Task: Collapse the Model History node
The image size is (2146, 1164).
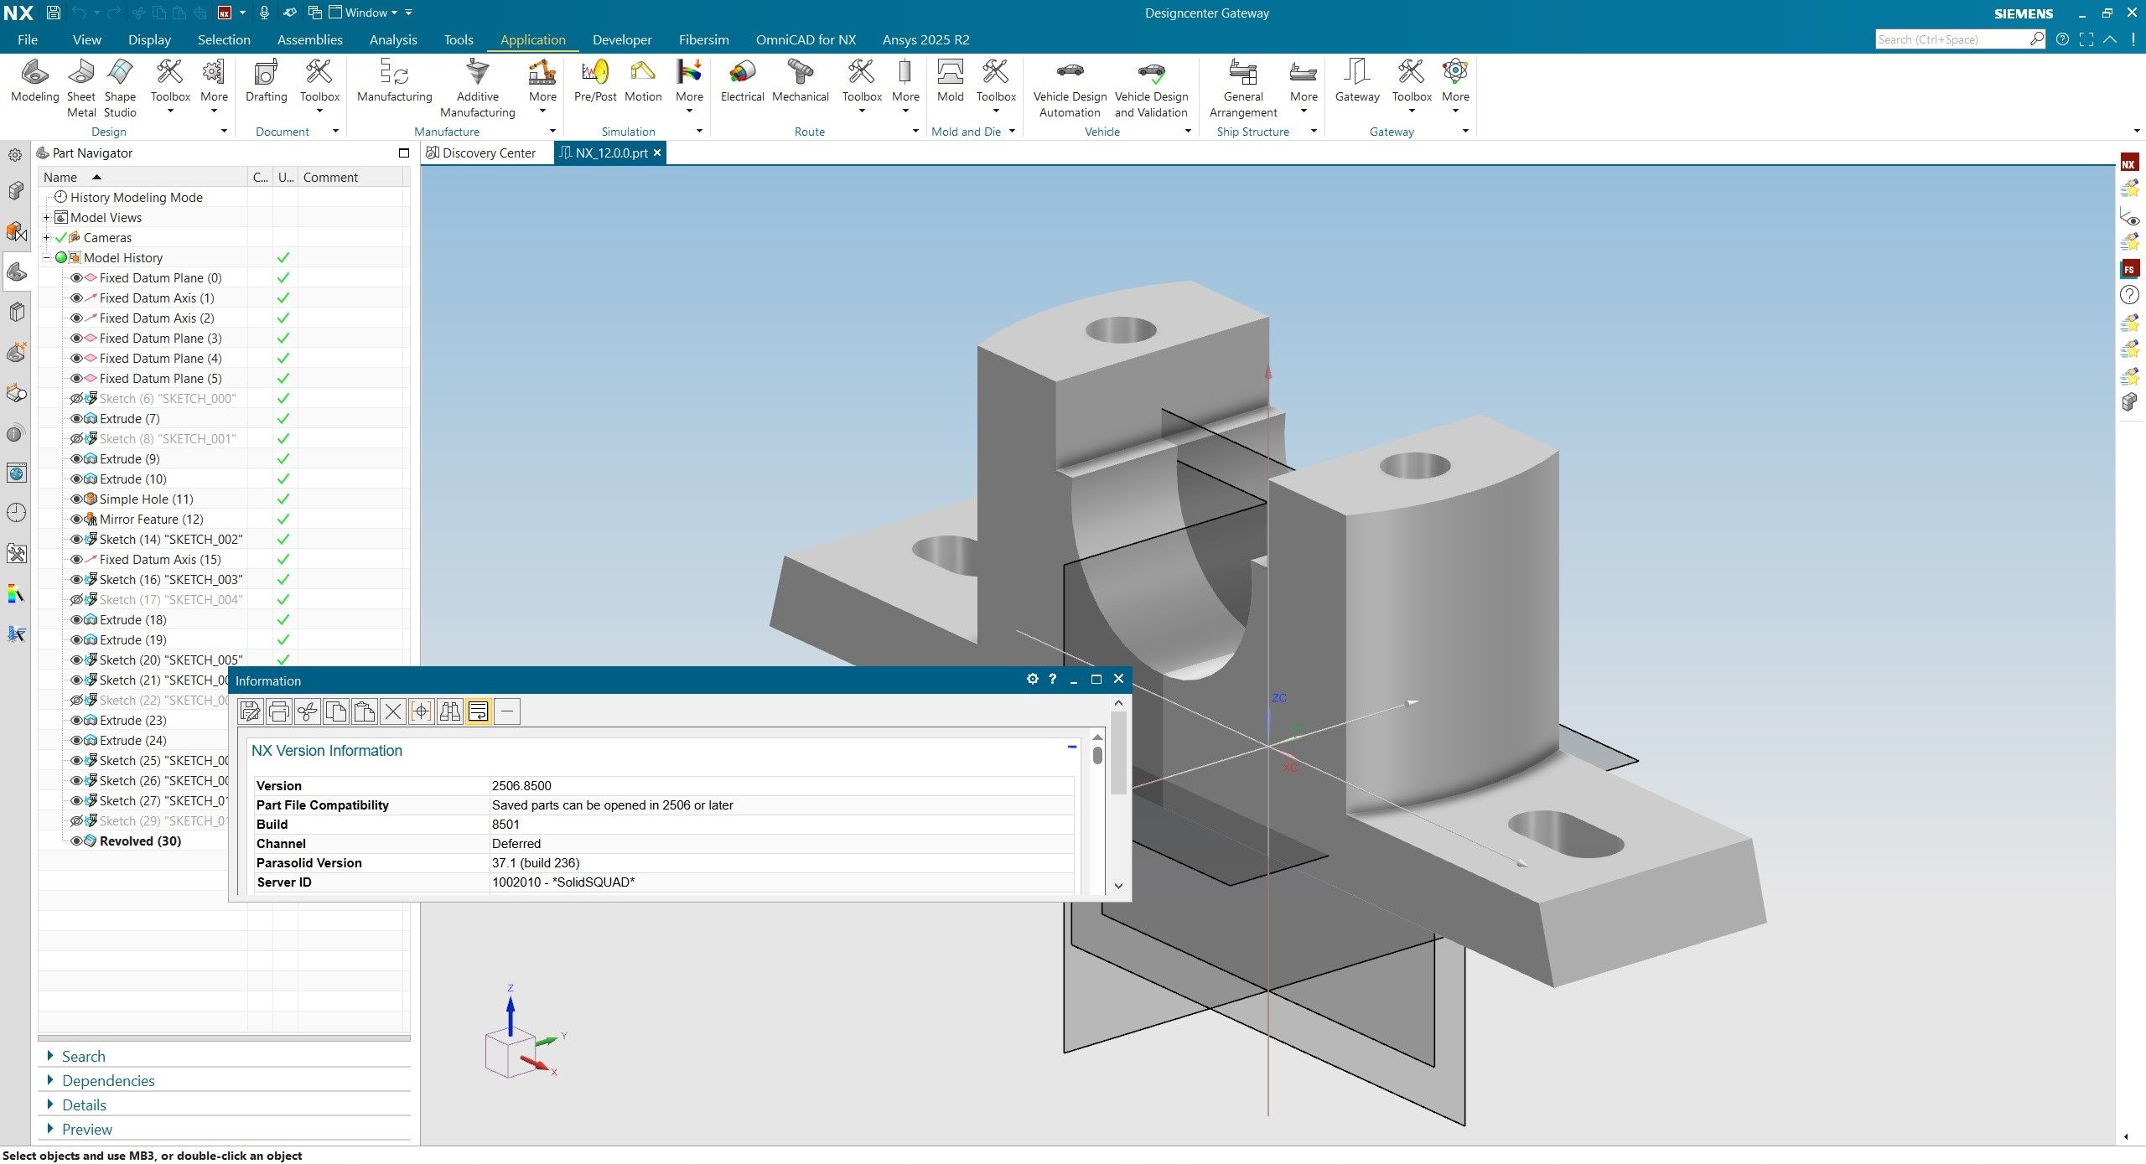Action: click(47, 257)
